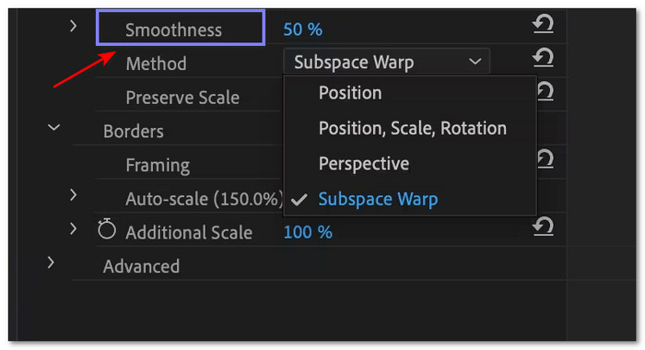Click the Smoothness 50 % value
This screenshot has width=645, height=350.
tap(303, 29)
